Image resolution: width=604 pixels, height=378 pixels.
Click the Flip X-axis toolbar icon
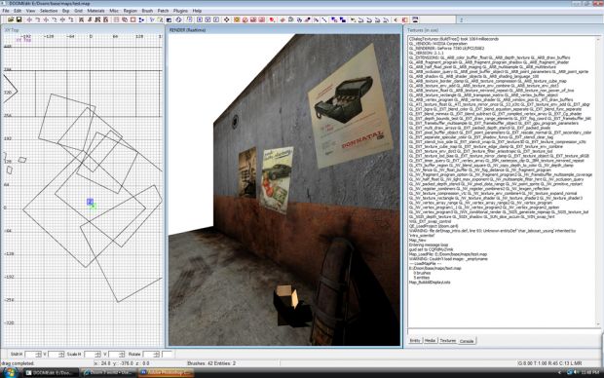point(29,19)
